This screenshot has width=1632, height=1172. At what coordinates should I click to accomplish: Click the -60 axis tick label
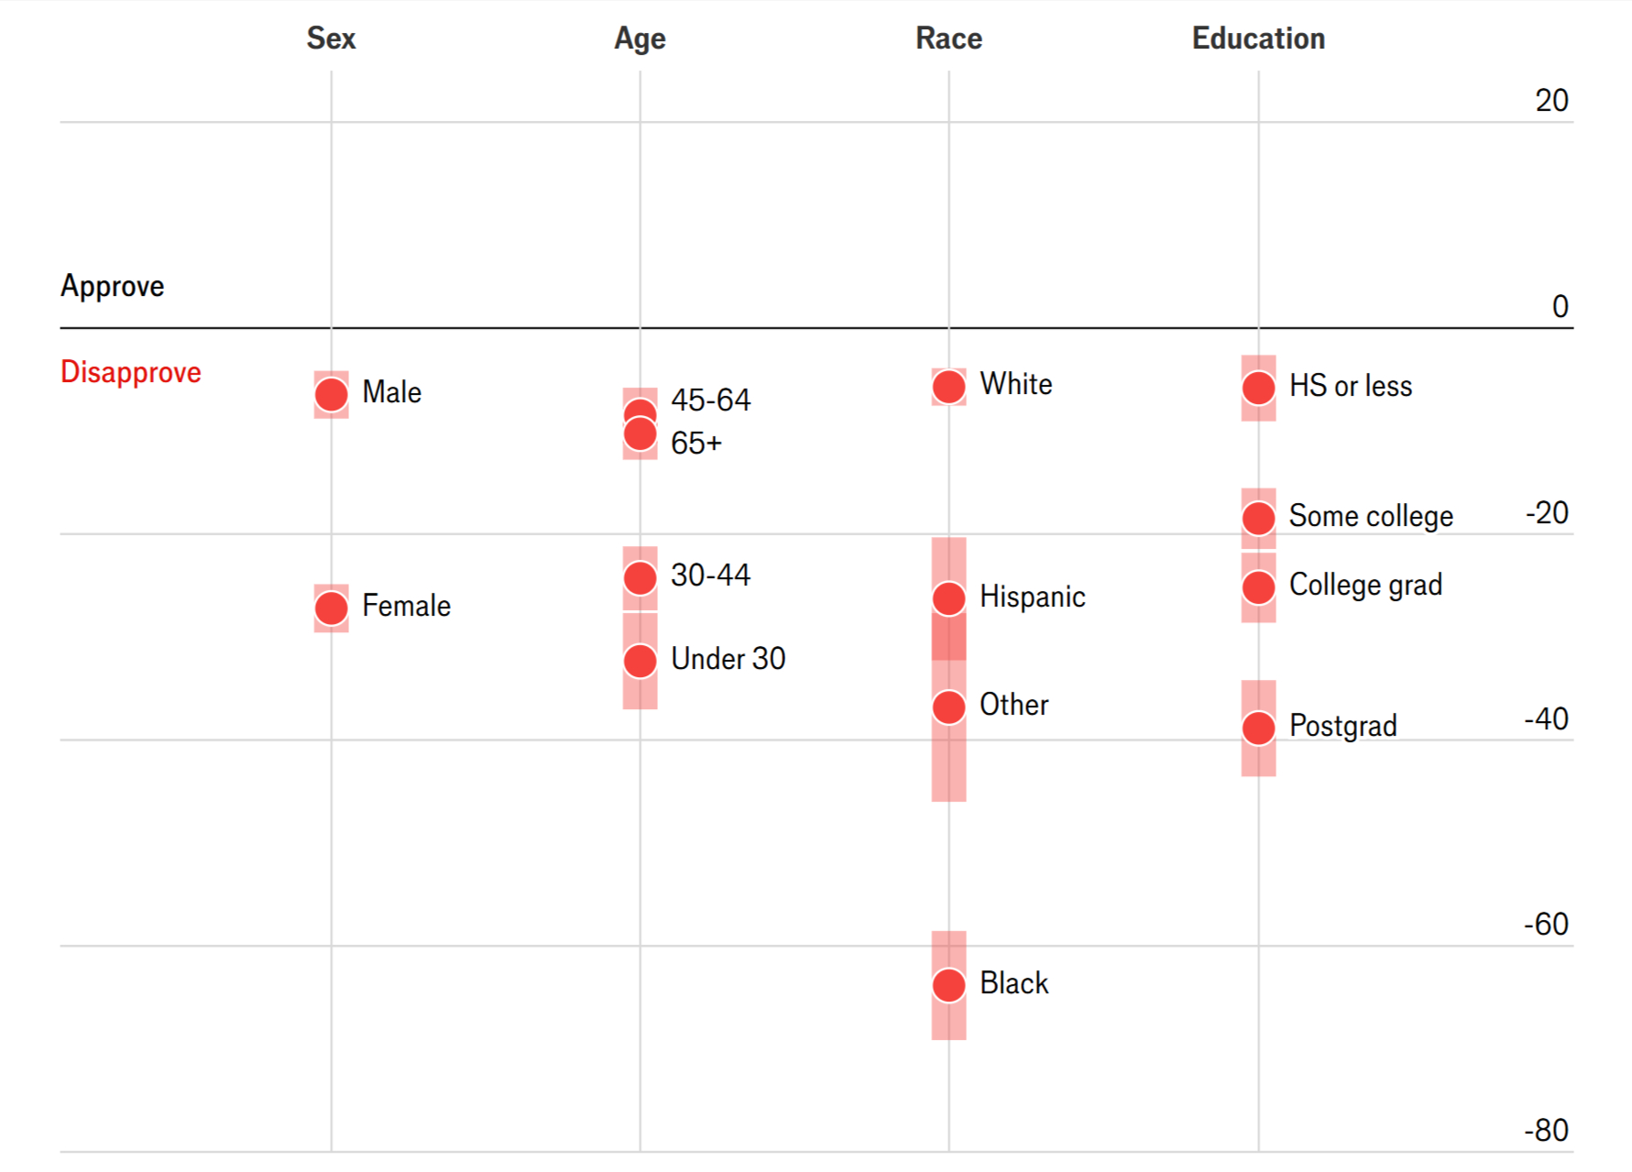1546,925
